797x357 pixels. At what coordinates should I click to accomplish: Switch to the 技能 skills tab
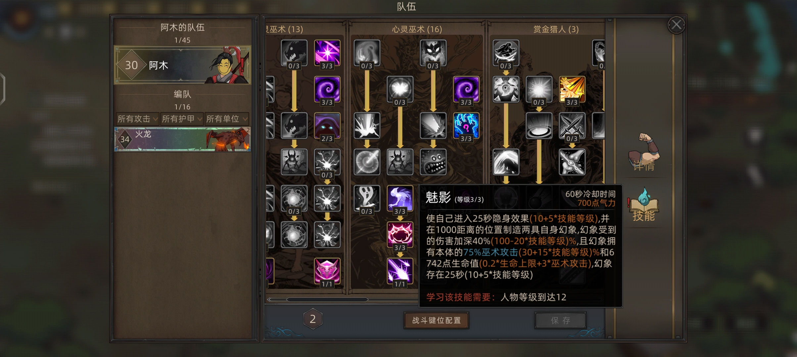644,206
